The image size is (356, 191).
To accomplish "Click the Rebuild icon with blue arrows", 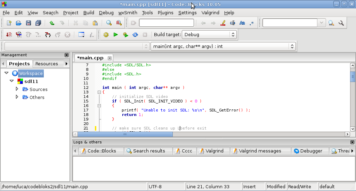I will [135, 35].
